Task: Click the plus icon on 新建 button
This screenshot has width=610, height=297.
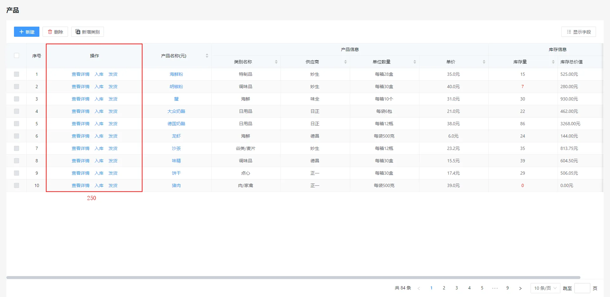Action: 21,32
